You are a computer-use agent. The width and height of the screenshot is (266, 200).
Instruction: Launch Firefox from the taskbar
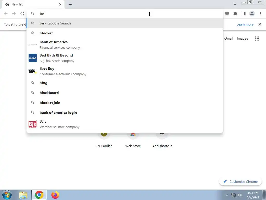tap(55, 195)
